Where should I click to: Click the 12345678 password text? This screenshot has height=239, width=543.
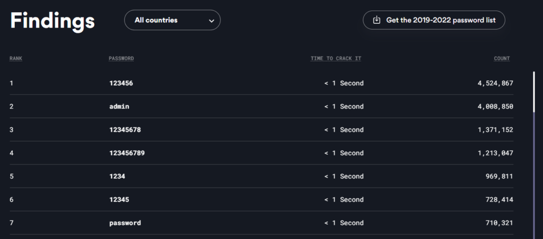click(x=125, y=130)
